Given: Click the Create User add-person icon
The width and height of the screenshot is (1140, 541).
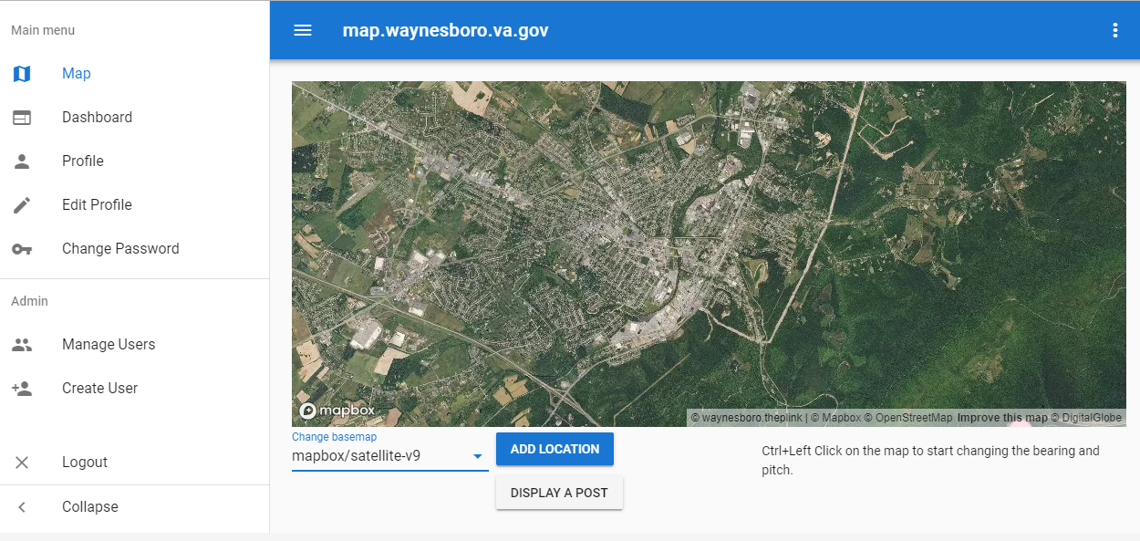Looking at the screenshot, I should click(22, 388).
